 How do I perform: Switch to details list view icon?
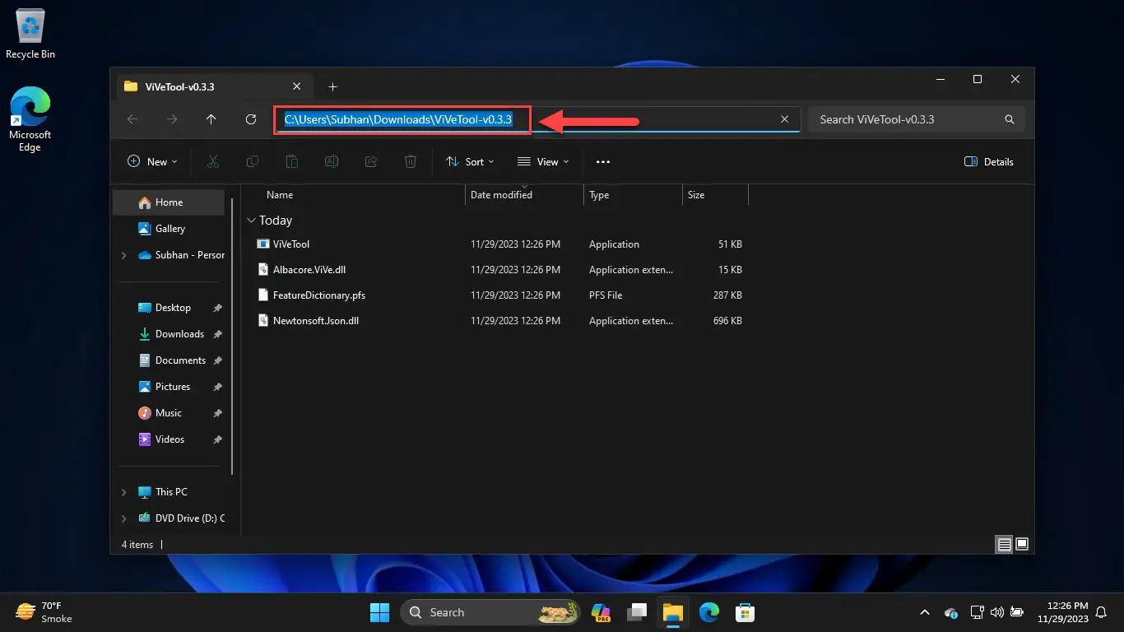[x=1004, y=544]
